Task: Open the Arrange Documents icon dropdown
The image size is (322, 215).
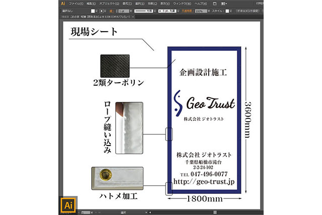Action: (x=224, y=4)
